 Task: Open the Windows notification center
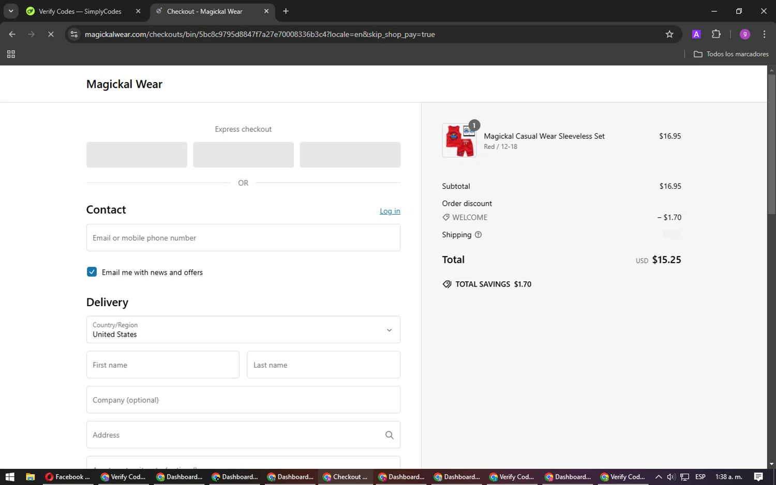click(758, 477)
